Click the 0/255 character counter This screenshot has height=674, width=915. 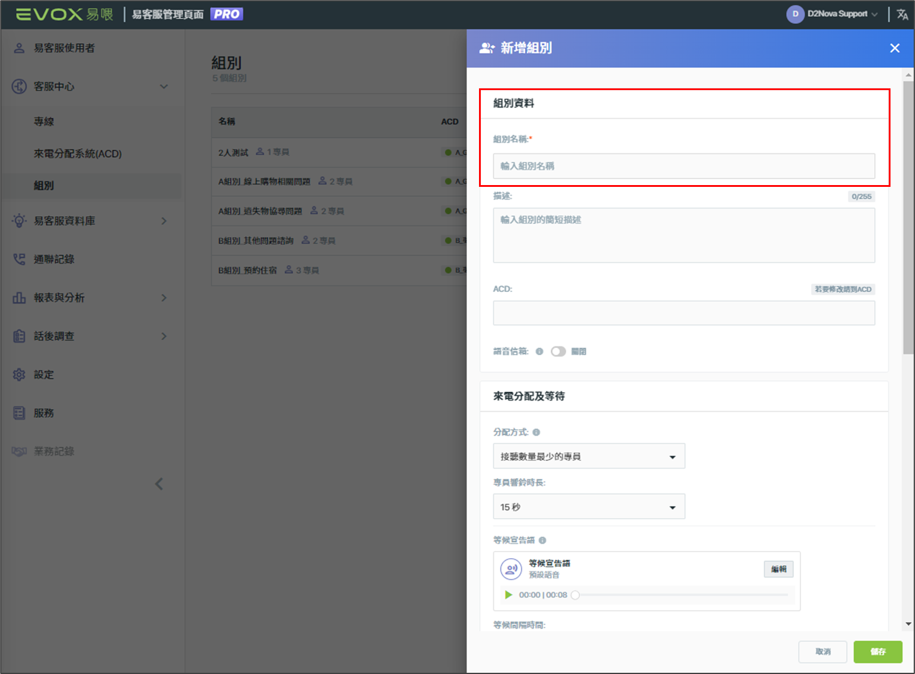[861, 196]
